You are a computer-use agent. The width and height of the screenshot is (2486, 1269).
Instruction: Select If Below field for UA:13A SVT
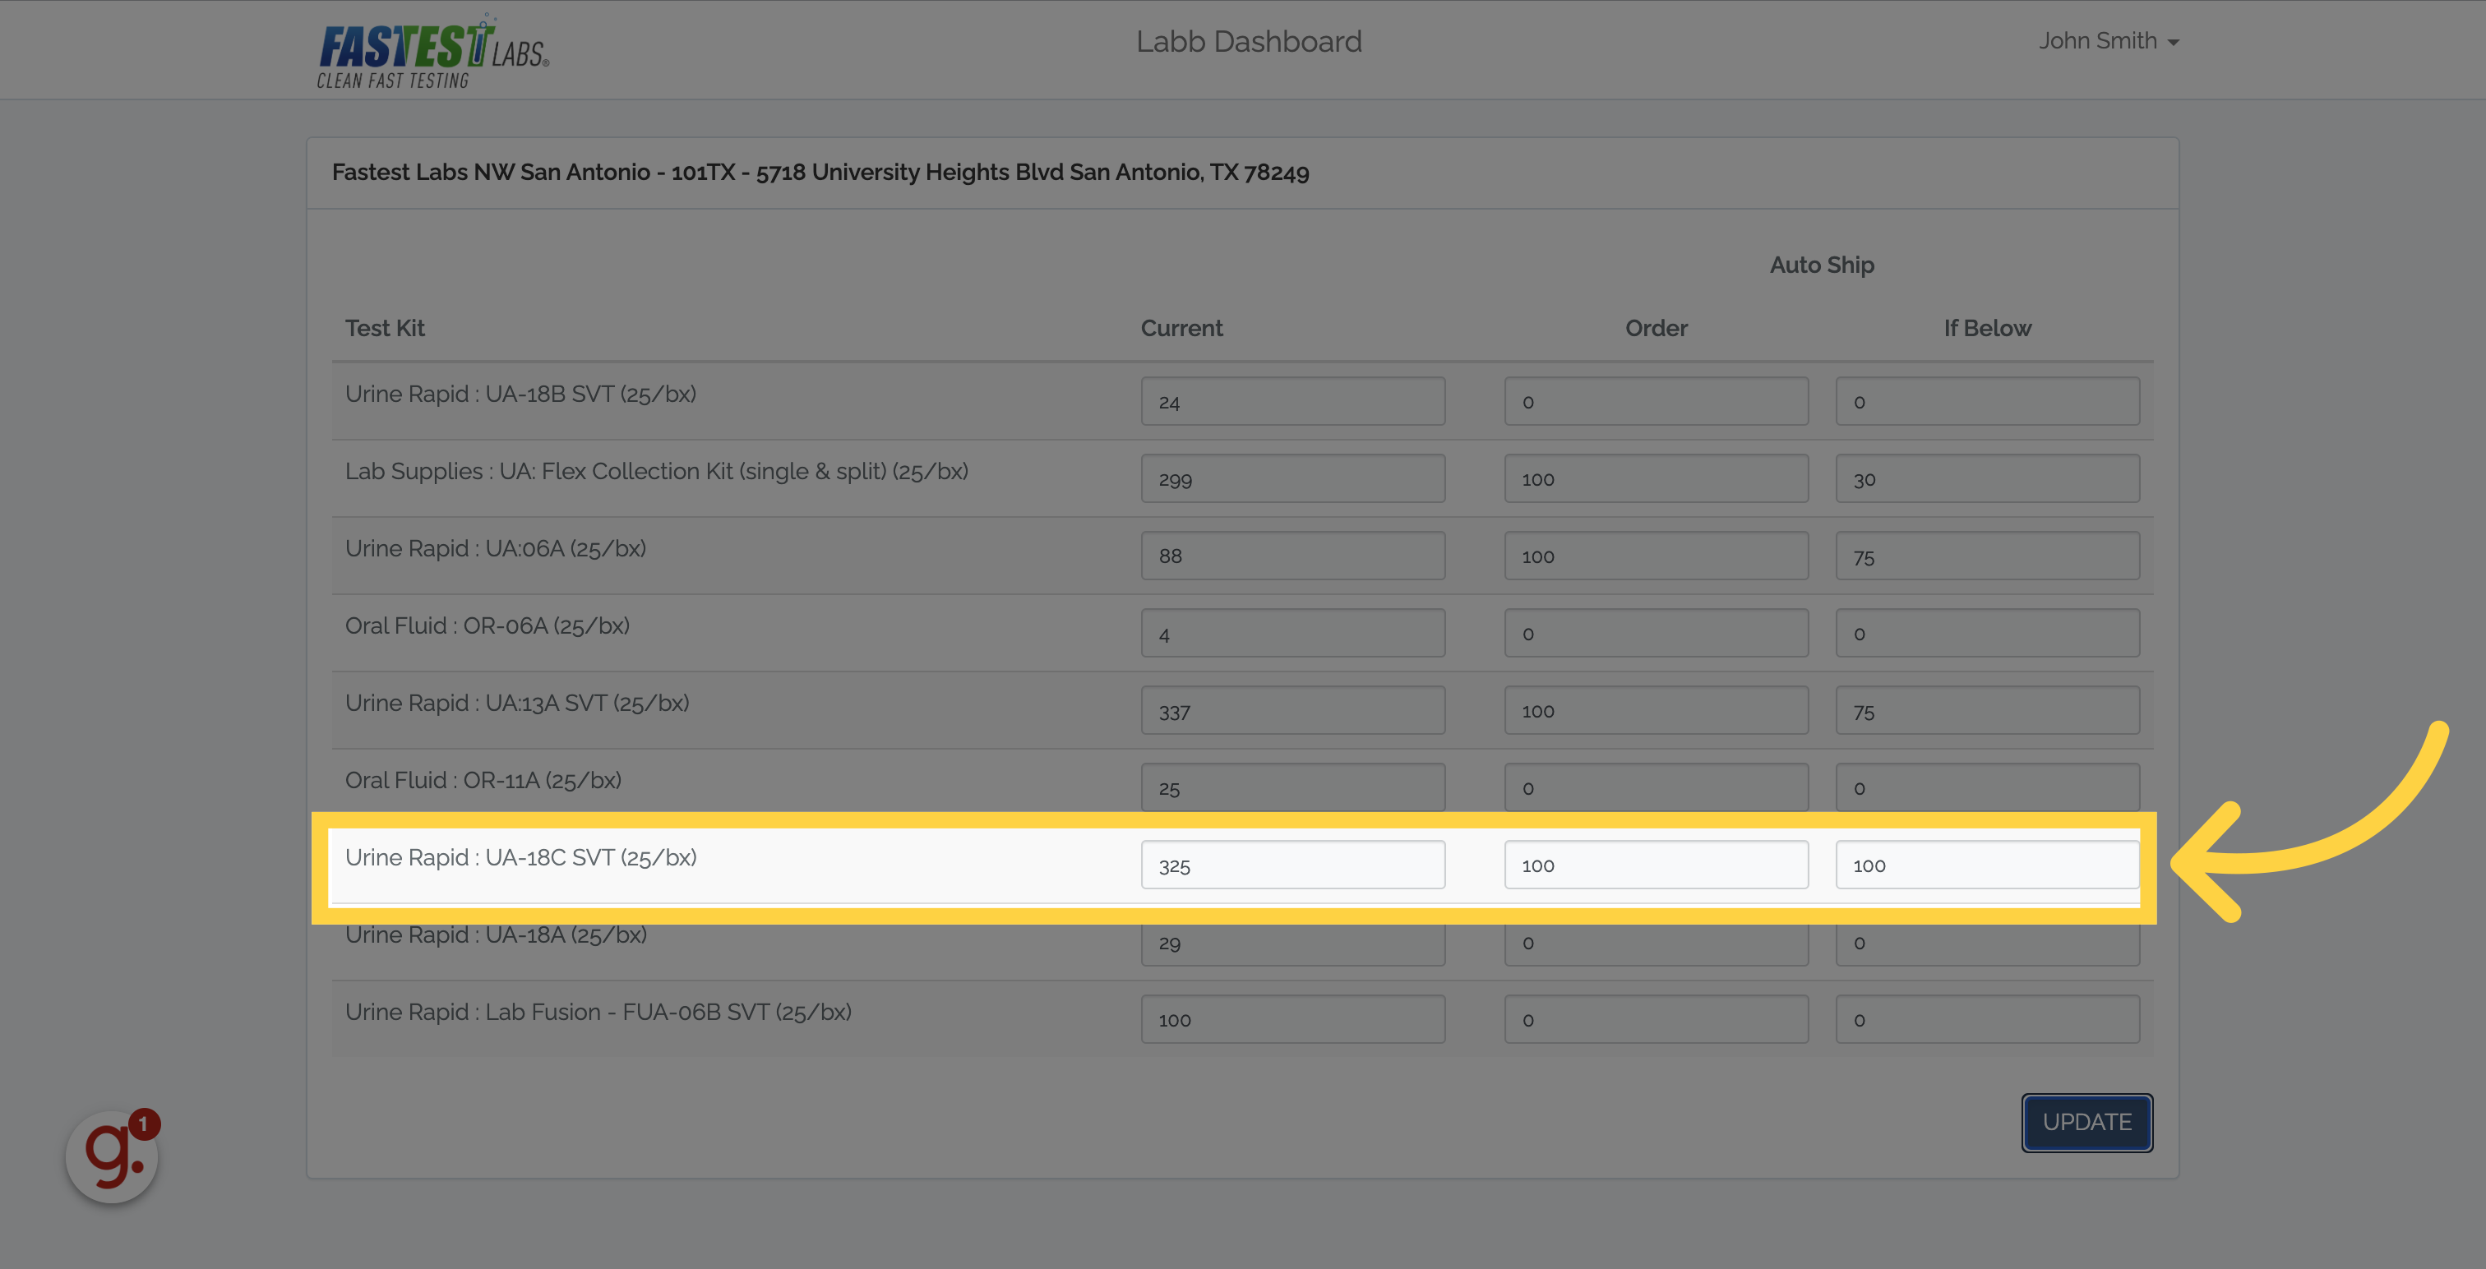pyautogui.click(x=1986, y=710)
